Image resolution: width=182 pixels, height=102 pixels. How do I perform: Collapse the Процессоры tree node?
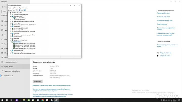click(x=11, y=42)
